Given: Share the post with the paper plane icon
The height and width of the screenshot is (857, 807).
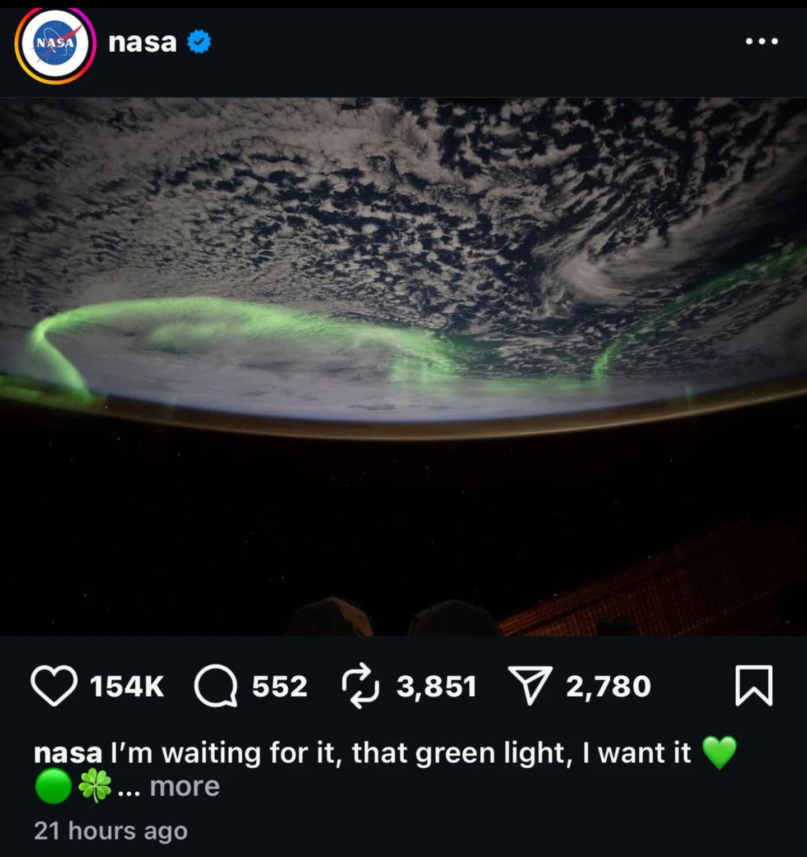Looking at the screenshot, I should click(530, 685).
